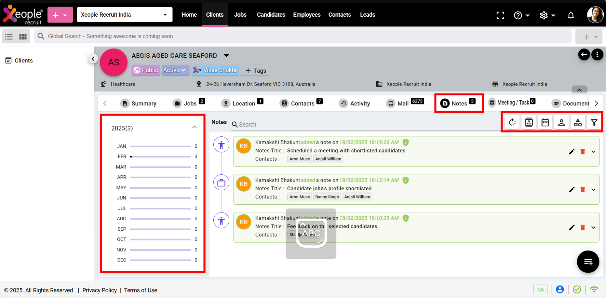This screenshot has height=298, width=606.
Task: Click the green checkmark status icon in footer
Action: pyautogui.click(x=577, y=289)
